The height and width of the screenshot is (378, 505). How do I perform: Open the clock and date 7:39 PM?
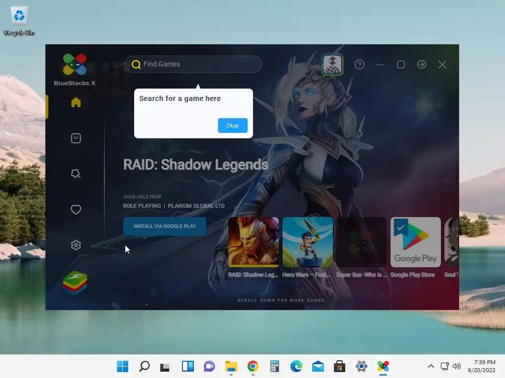click(482, 366)
